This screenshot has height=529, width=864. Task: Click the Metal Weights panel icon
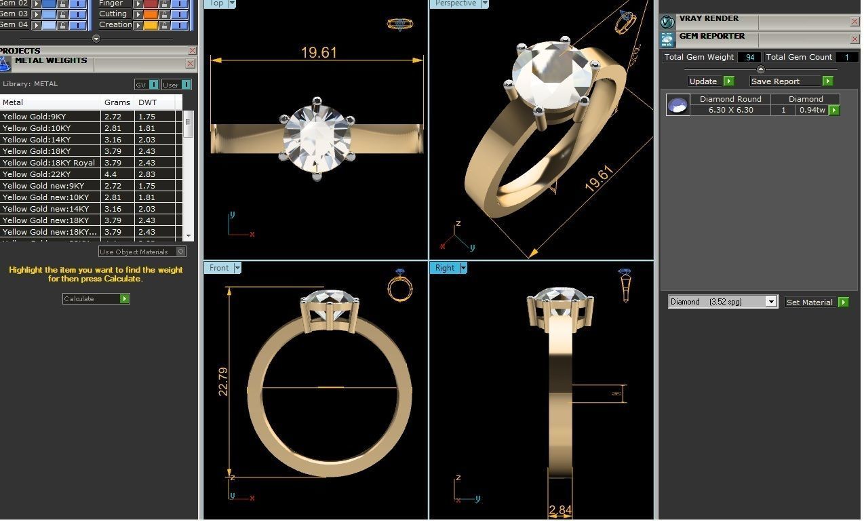(x=5, y=64)
